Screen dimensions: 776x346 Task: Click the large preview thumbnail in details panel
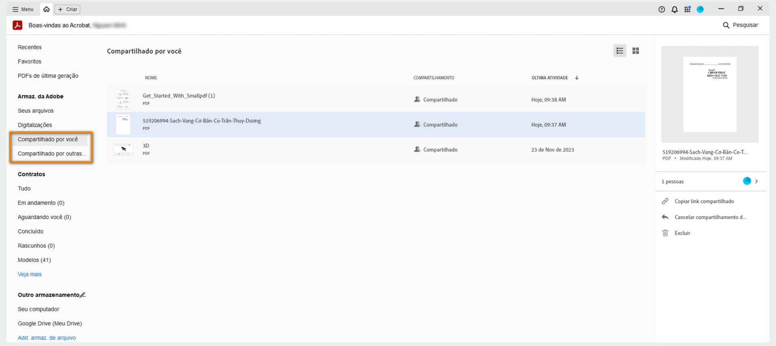point(710,94)
